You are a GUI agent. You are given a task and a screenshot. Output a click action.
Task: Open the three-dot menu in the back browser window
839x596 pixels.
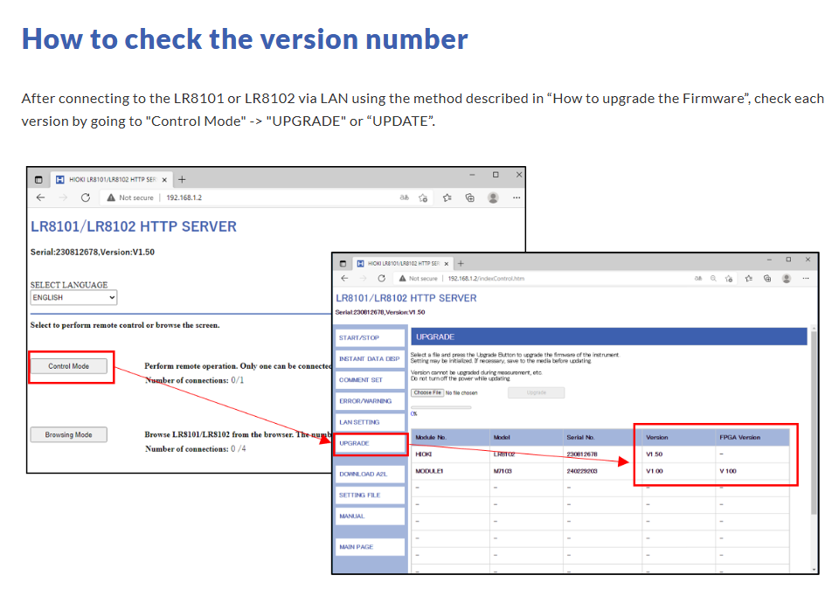tap(516, 198)
